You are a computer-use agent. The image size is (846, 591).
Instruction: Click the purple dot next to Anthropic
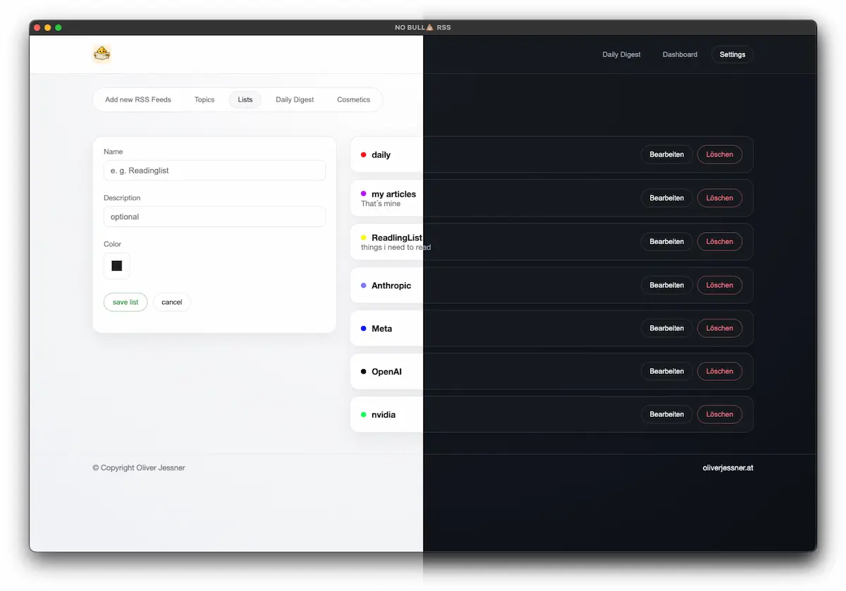point(363,285)
